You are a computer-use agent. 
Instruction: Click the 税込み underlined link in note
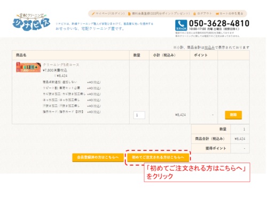tap(209, 47)
